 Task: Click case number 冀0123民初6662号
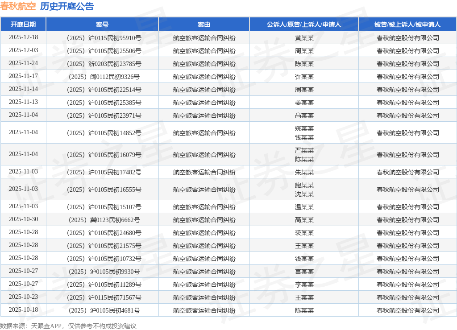coord(104,220)
